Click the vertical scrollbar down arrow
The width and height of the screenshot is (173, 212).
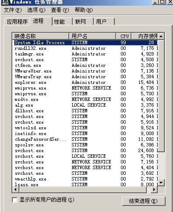click(x=161, y=183)
